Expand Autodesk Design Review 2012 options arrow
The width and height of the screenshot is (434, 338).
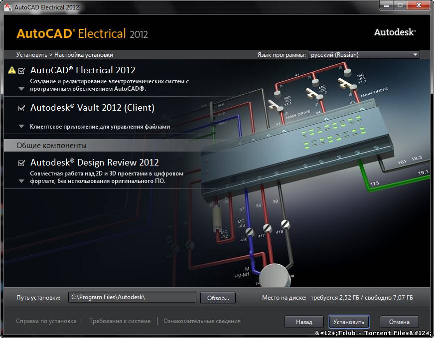tap(21, 181)
